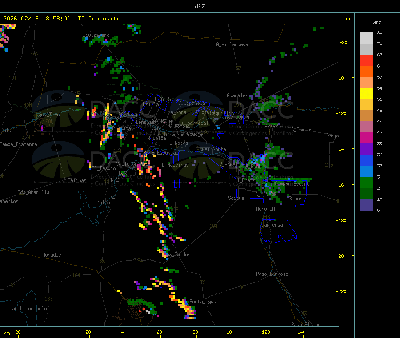Viewport: 400px width, 338px height.
Task: Click the dBZ title at top
Action: pos(200,6)
